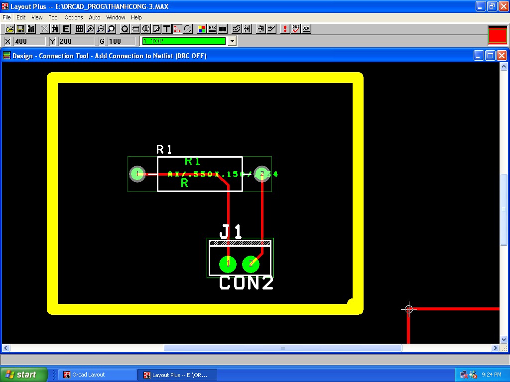The image size is (510, 382).
Task: Open the File menu
Action: [x=6, y=17]
